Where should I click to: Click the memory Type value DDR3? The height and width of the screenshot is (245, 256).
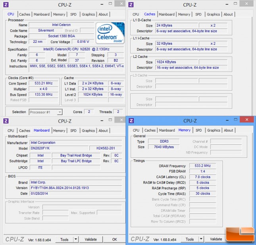pos(164,141)
